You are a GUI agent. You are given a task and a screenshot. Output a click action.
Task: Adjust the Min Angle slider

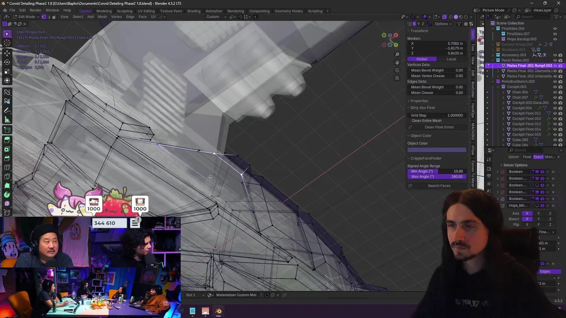coord(436,171)
